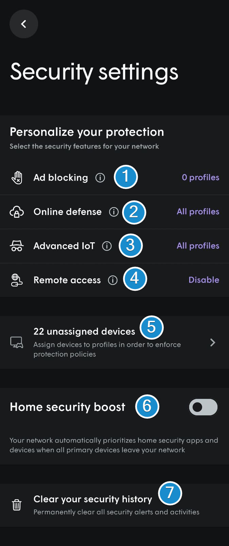
Task: Tap the back arrow button
Action: pyautogui.click(x=23, y=24)
